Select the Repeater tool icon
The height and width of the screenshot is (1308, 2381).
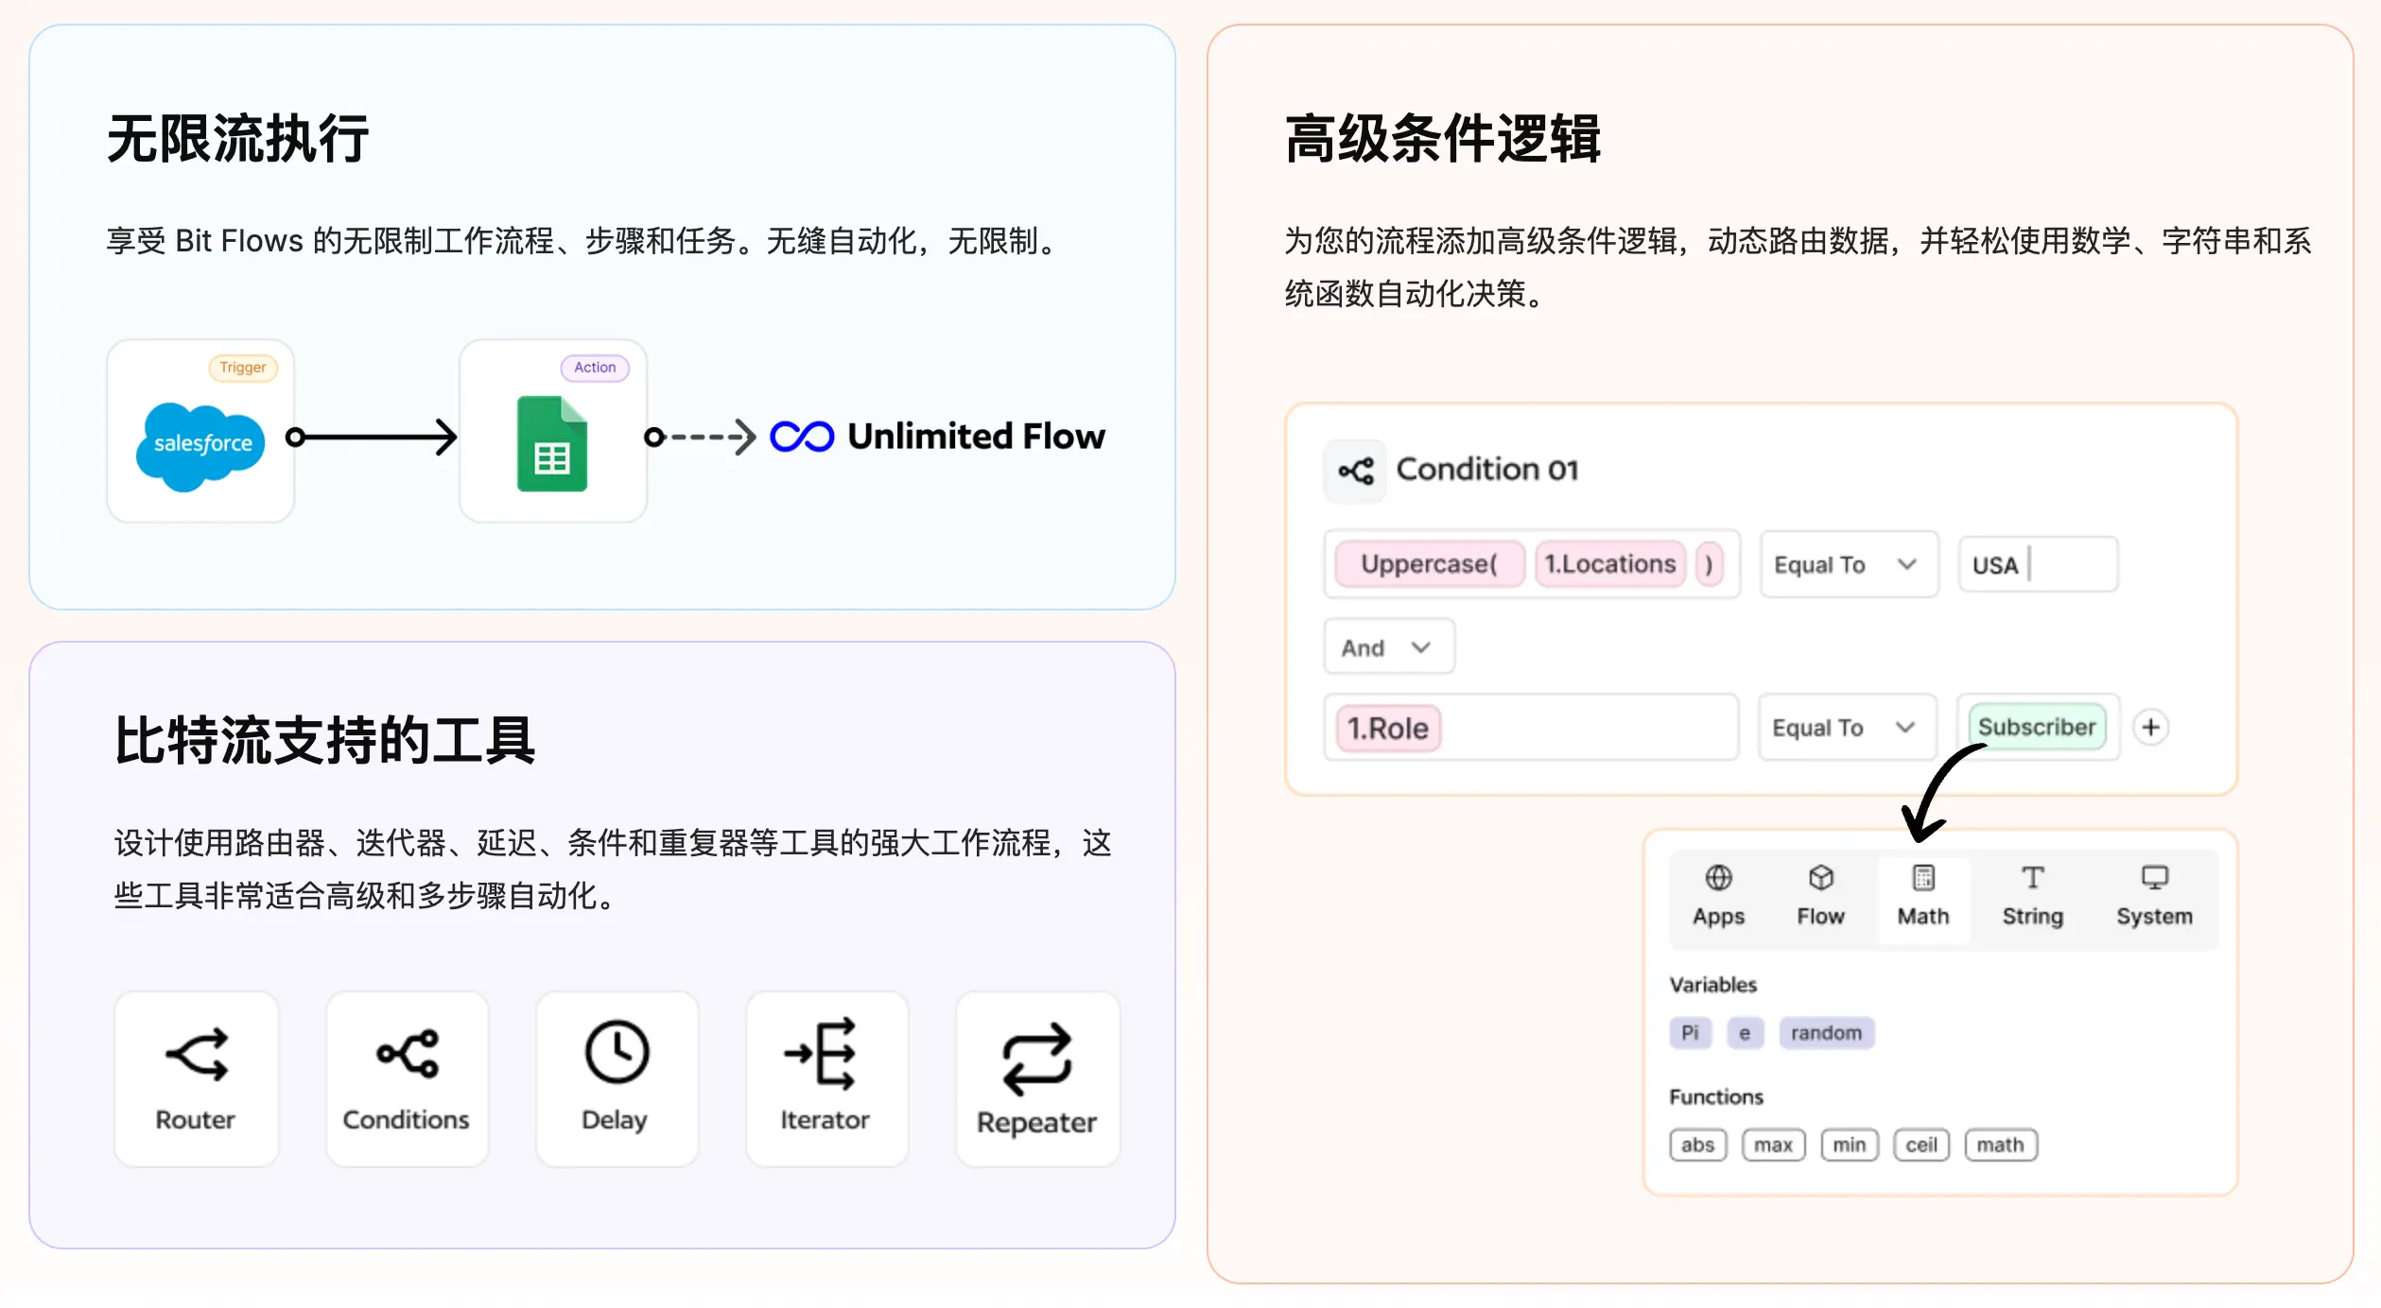(1037, 1058)
